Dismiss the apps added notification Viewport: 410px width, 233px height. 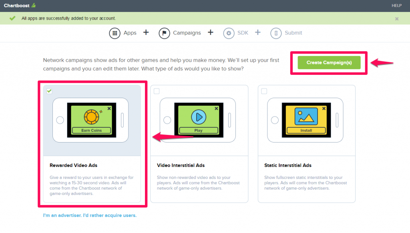tap(397, 18)
